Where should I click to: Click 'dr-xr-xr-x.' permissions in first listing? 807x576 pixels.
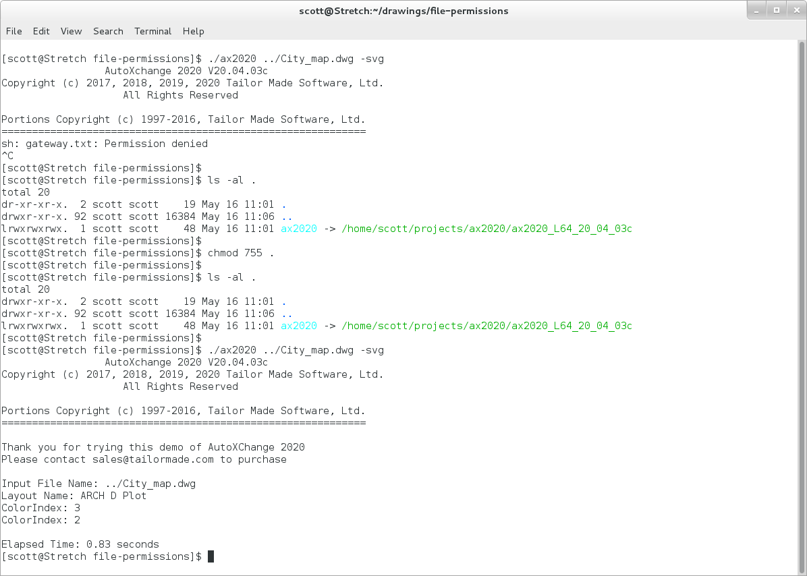click(34, 204)
